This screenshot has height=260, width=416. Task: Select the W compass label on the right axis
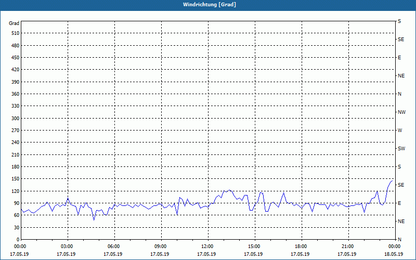(400, 131)
